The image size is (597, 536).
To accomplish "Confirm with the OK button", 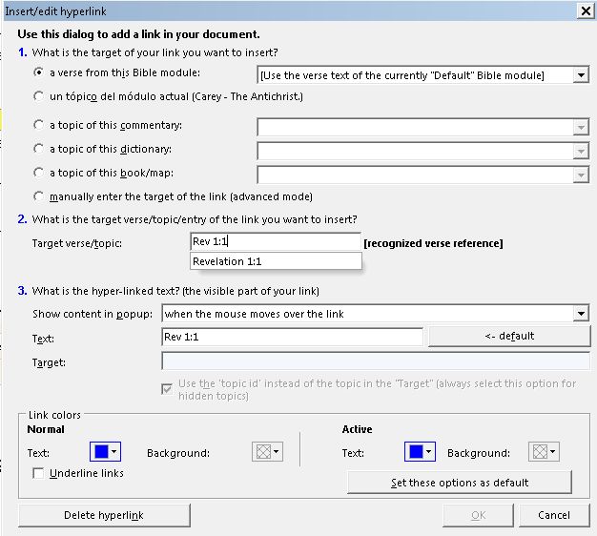I will [478, 515].
